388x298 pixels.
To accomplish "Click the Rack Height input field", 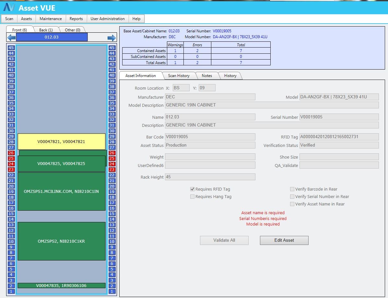I will [x=210, y=177].
